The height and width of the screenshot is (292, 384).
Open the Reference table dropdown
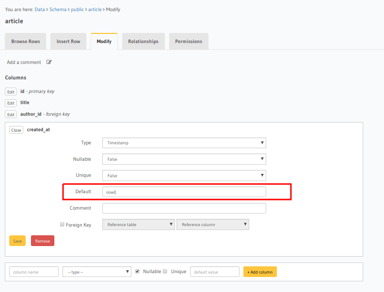(x=138, y=225)
